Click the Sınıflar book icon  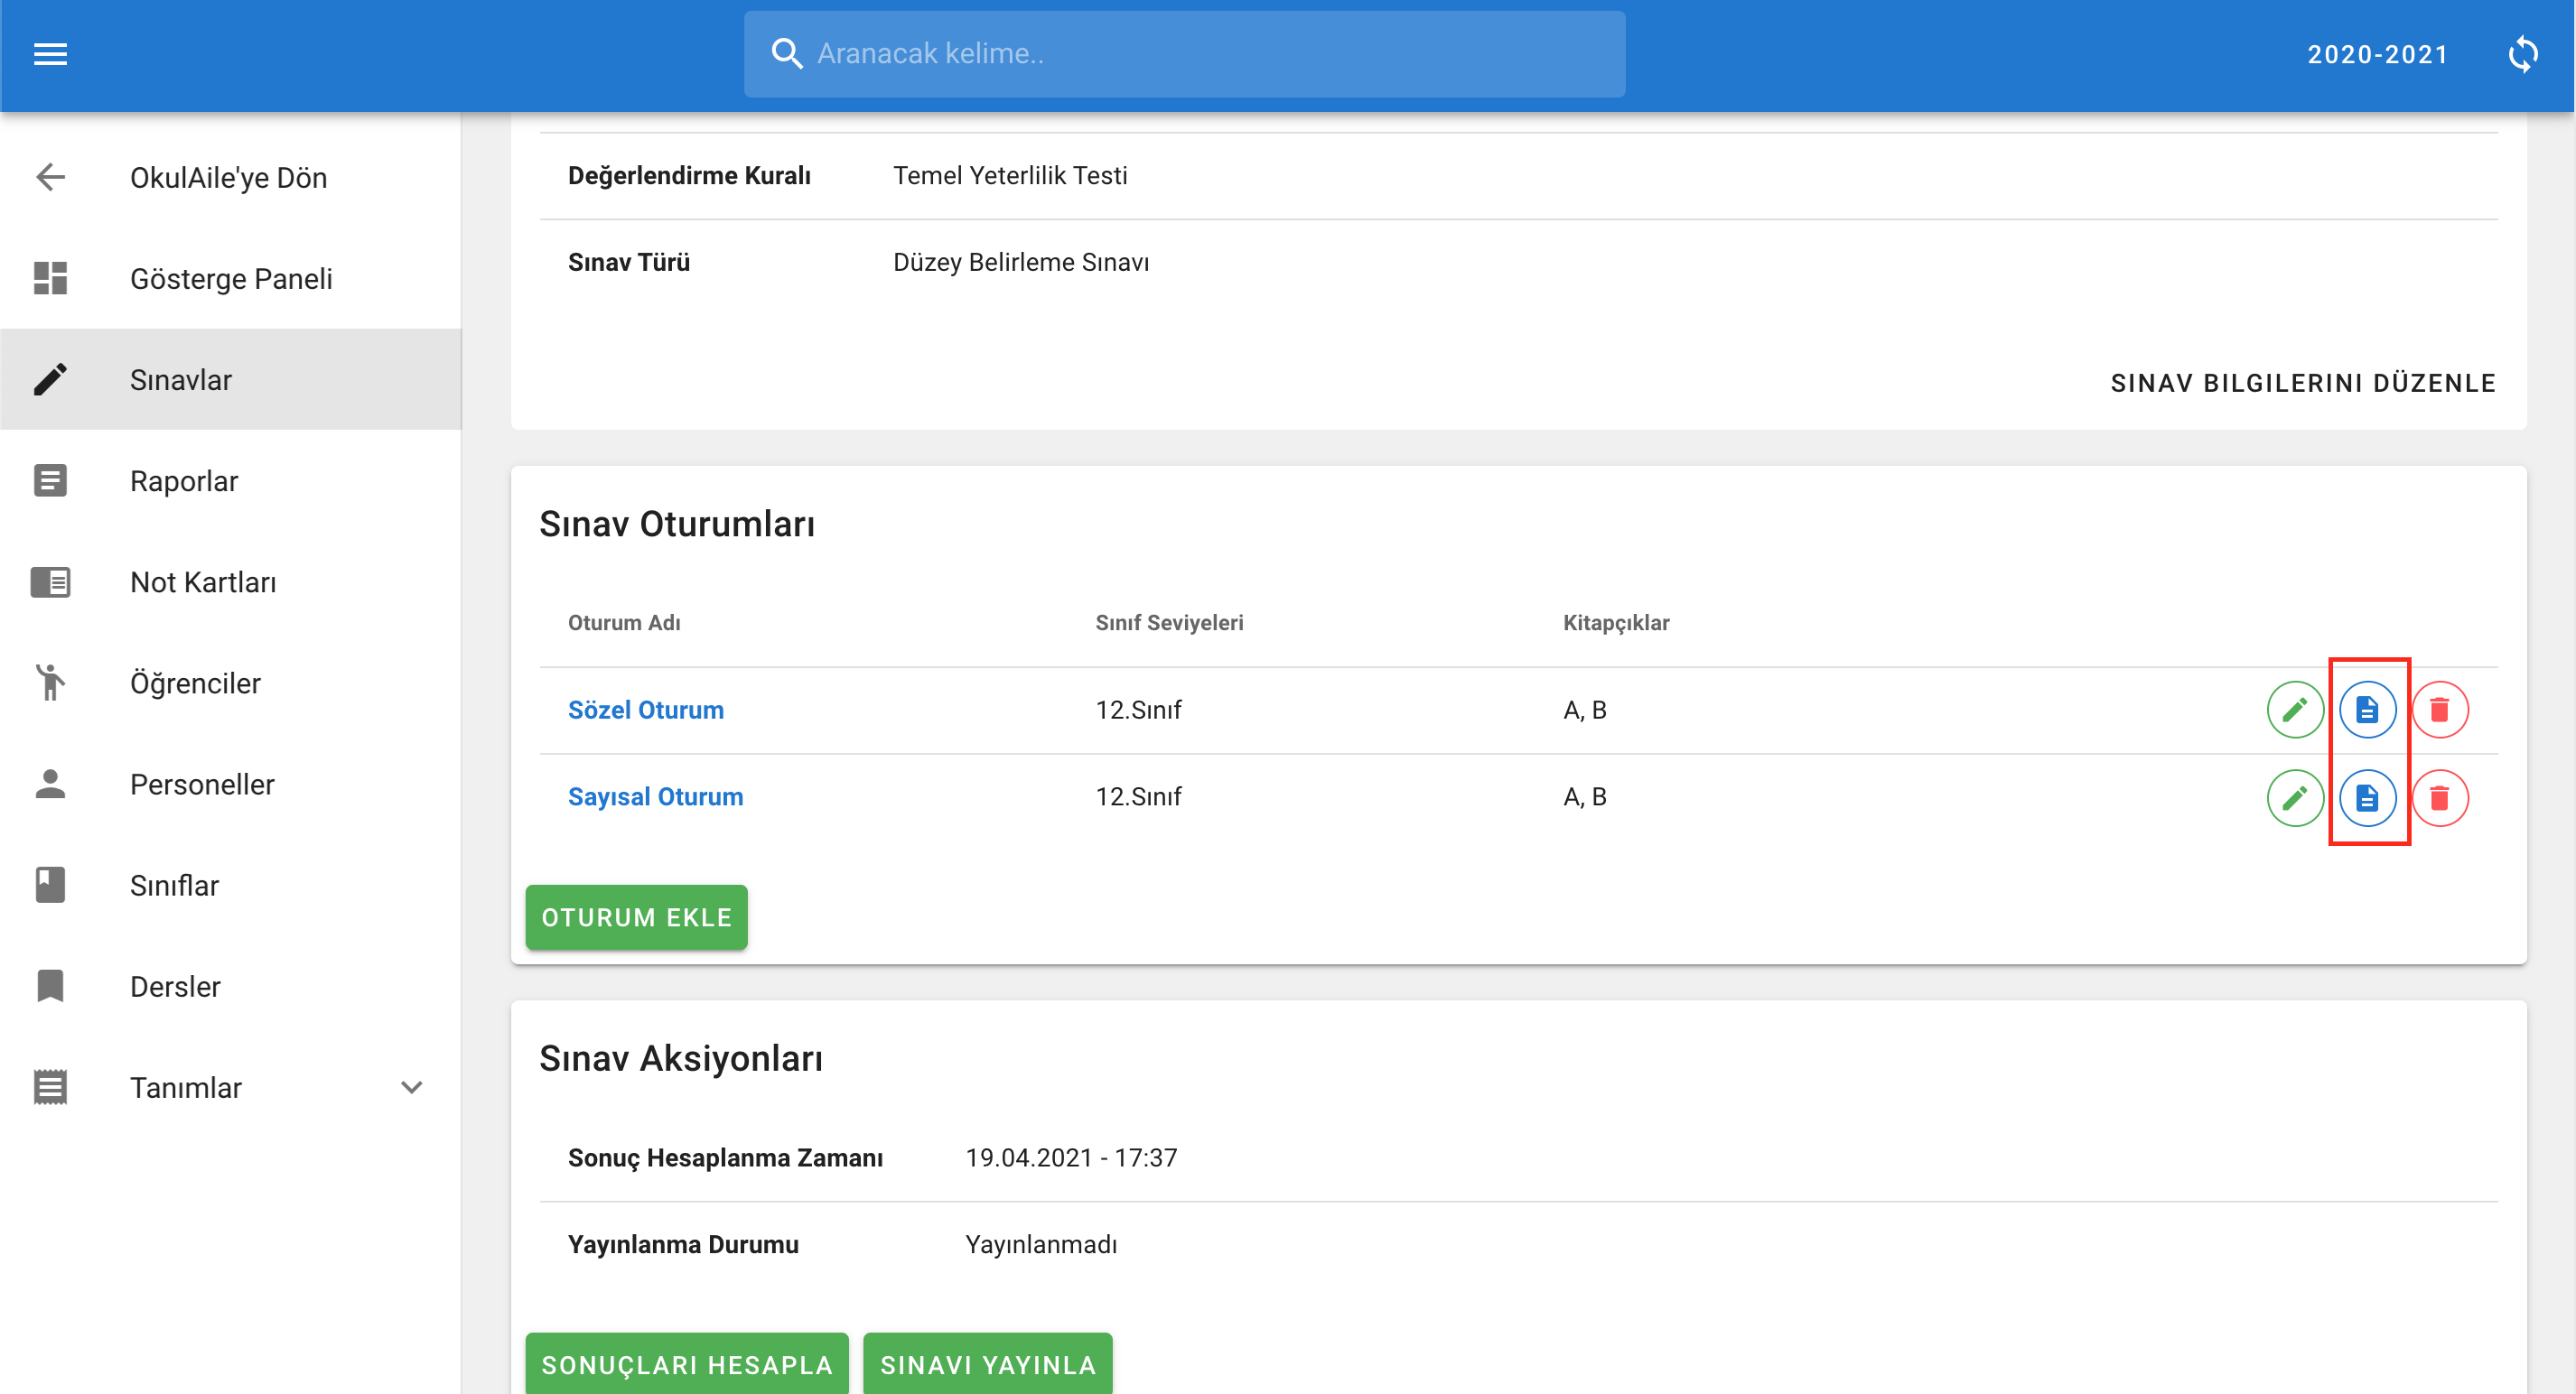[50, 886]
